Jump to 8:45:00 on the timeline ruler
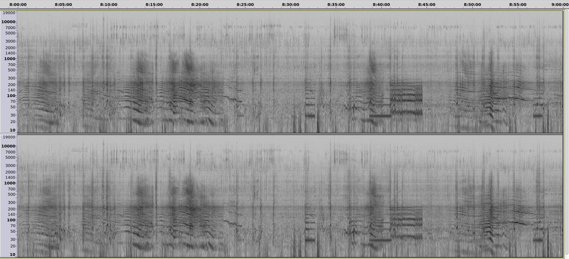 click(427, 5)
